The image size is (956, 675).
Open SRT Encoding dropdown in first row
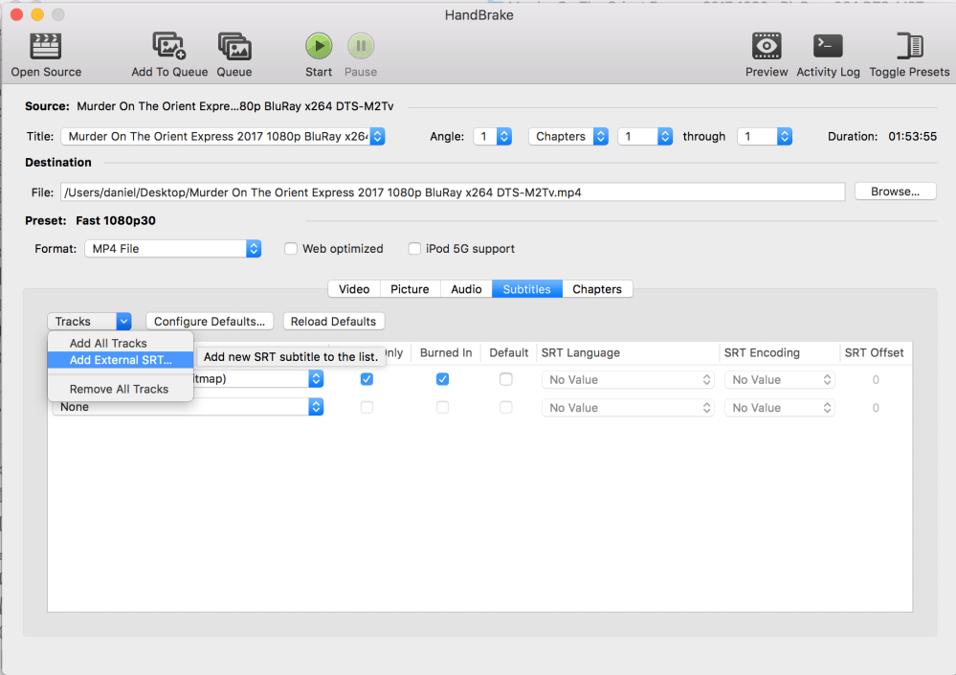[779, 380]
